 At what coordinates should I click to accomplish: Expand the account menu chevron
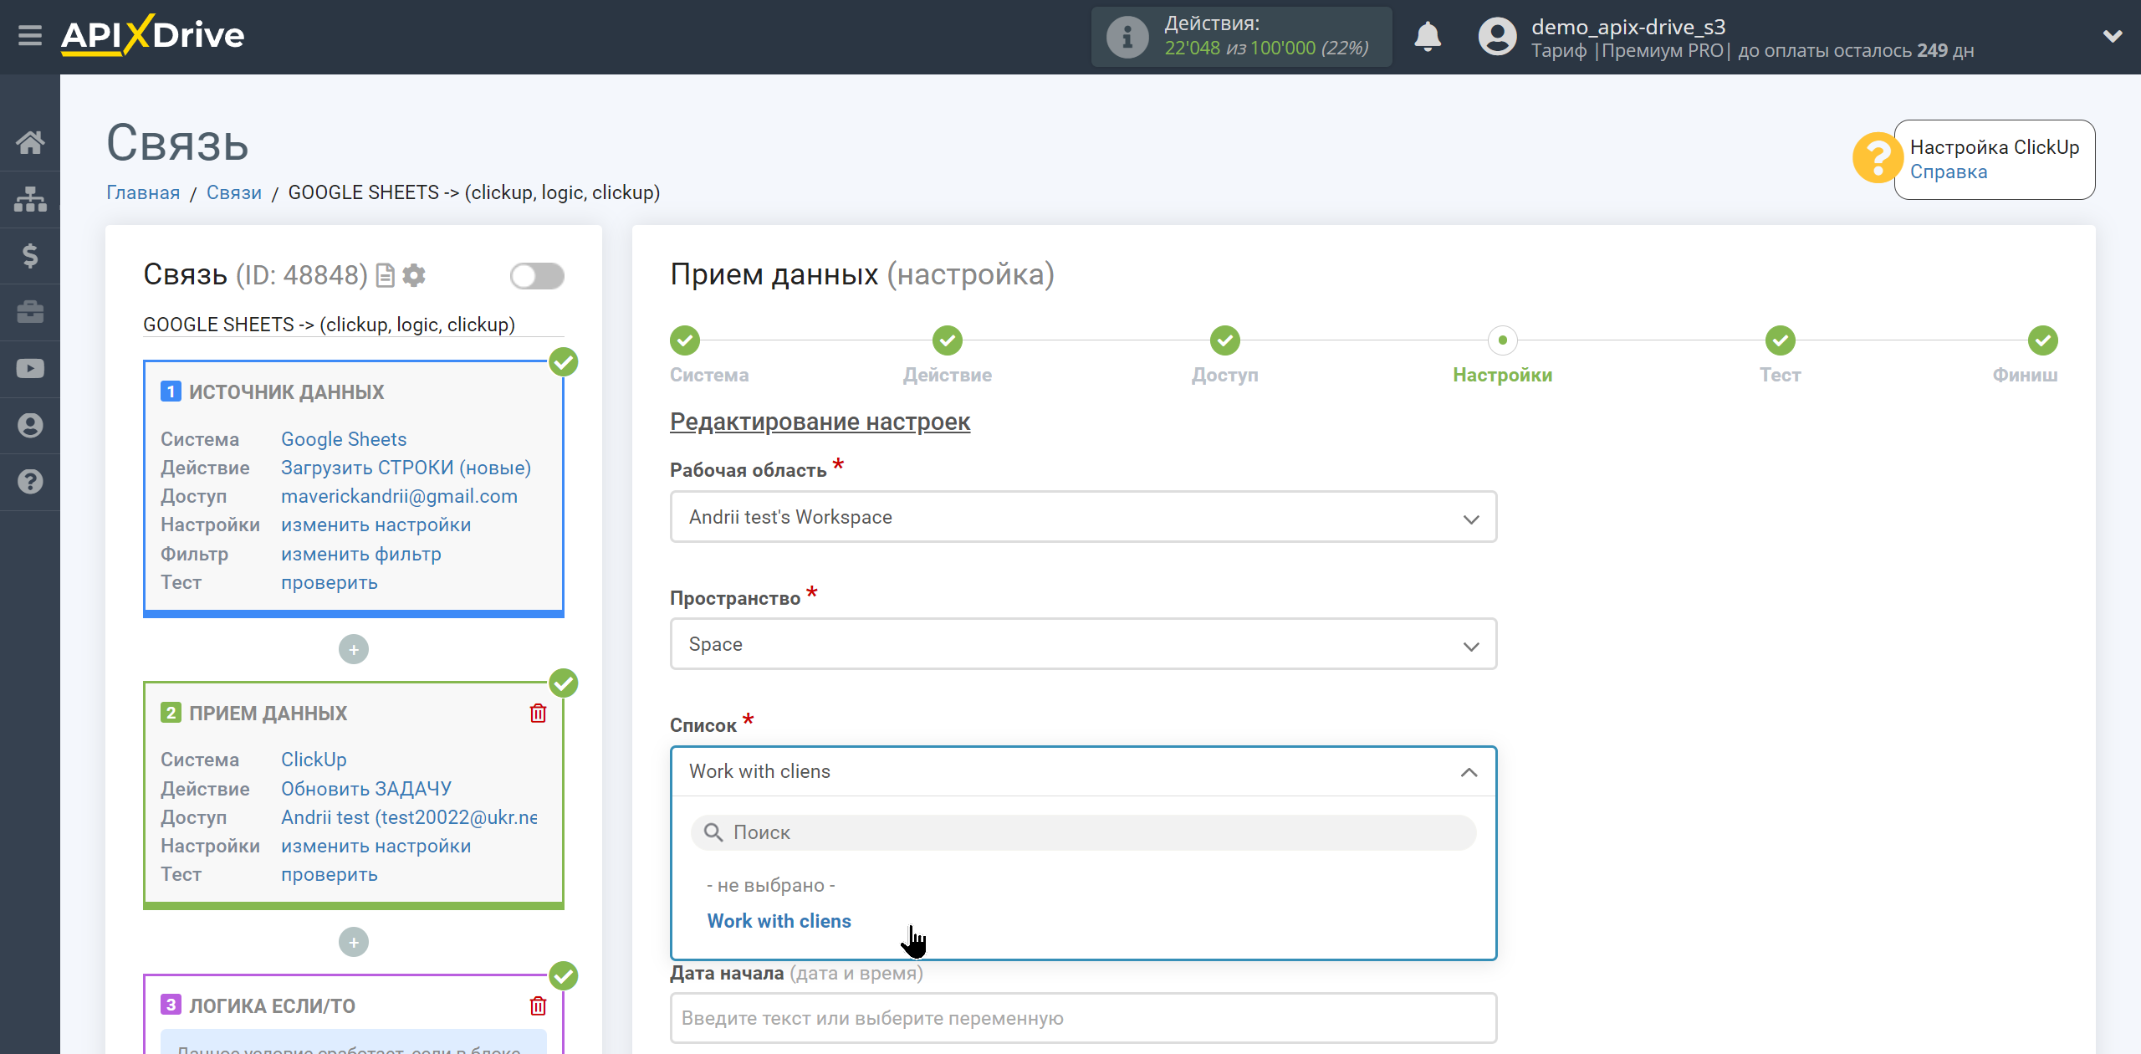[x=2113, y=37]
